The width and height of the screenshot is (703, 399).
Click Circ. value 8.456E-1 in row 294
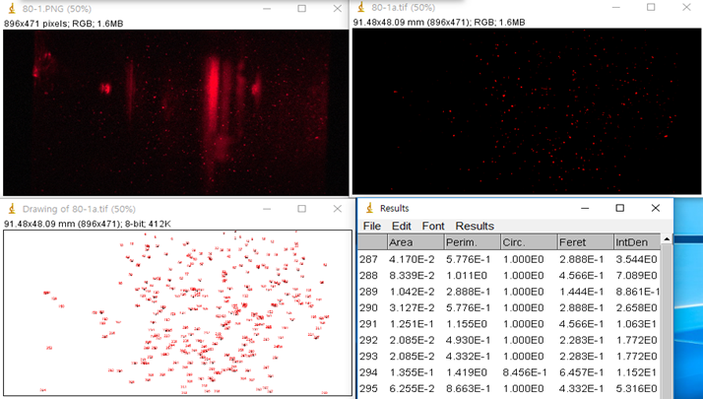525,372
